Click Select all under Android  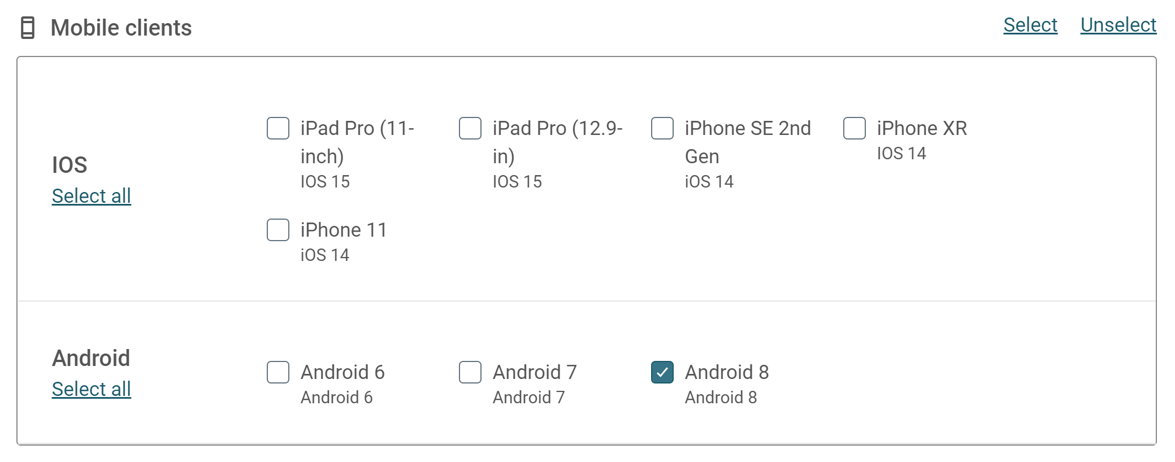[92, 389]
